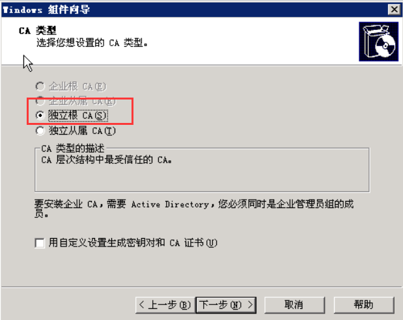Cancel the wizard via 取消
Viewport: 403px width, 320px height.
click(294, 305)
